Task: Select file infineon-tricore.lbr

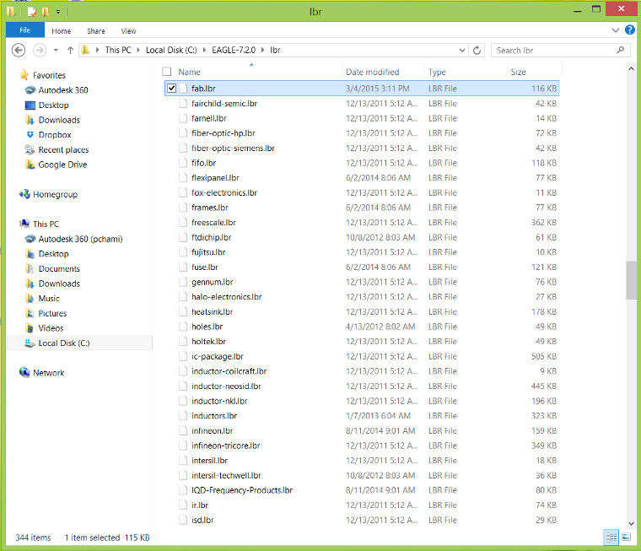Action: pos(226,446)
